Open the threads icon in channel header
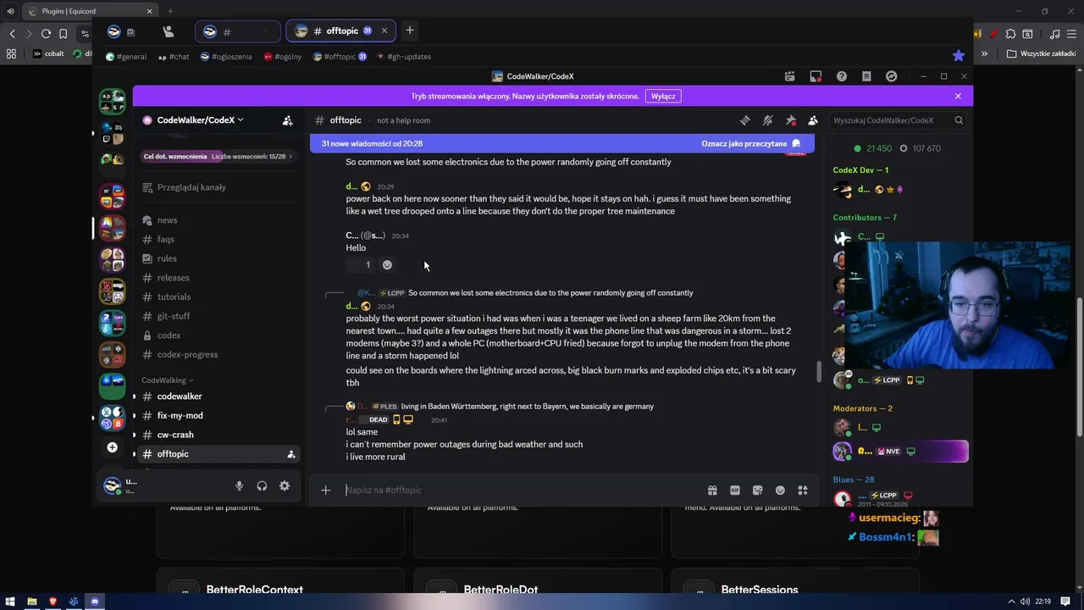1084x610 pixels. (x=744, y=120)
